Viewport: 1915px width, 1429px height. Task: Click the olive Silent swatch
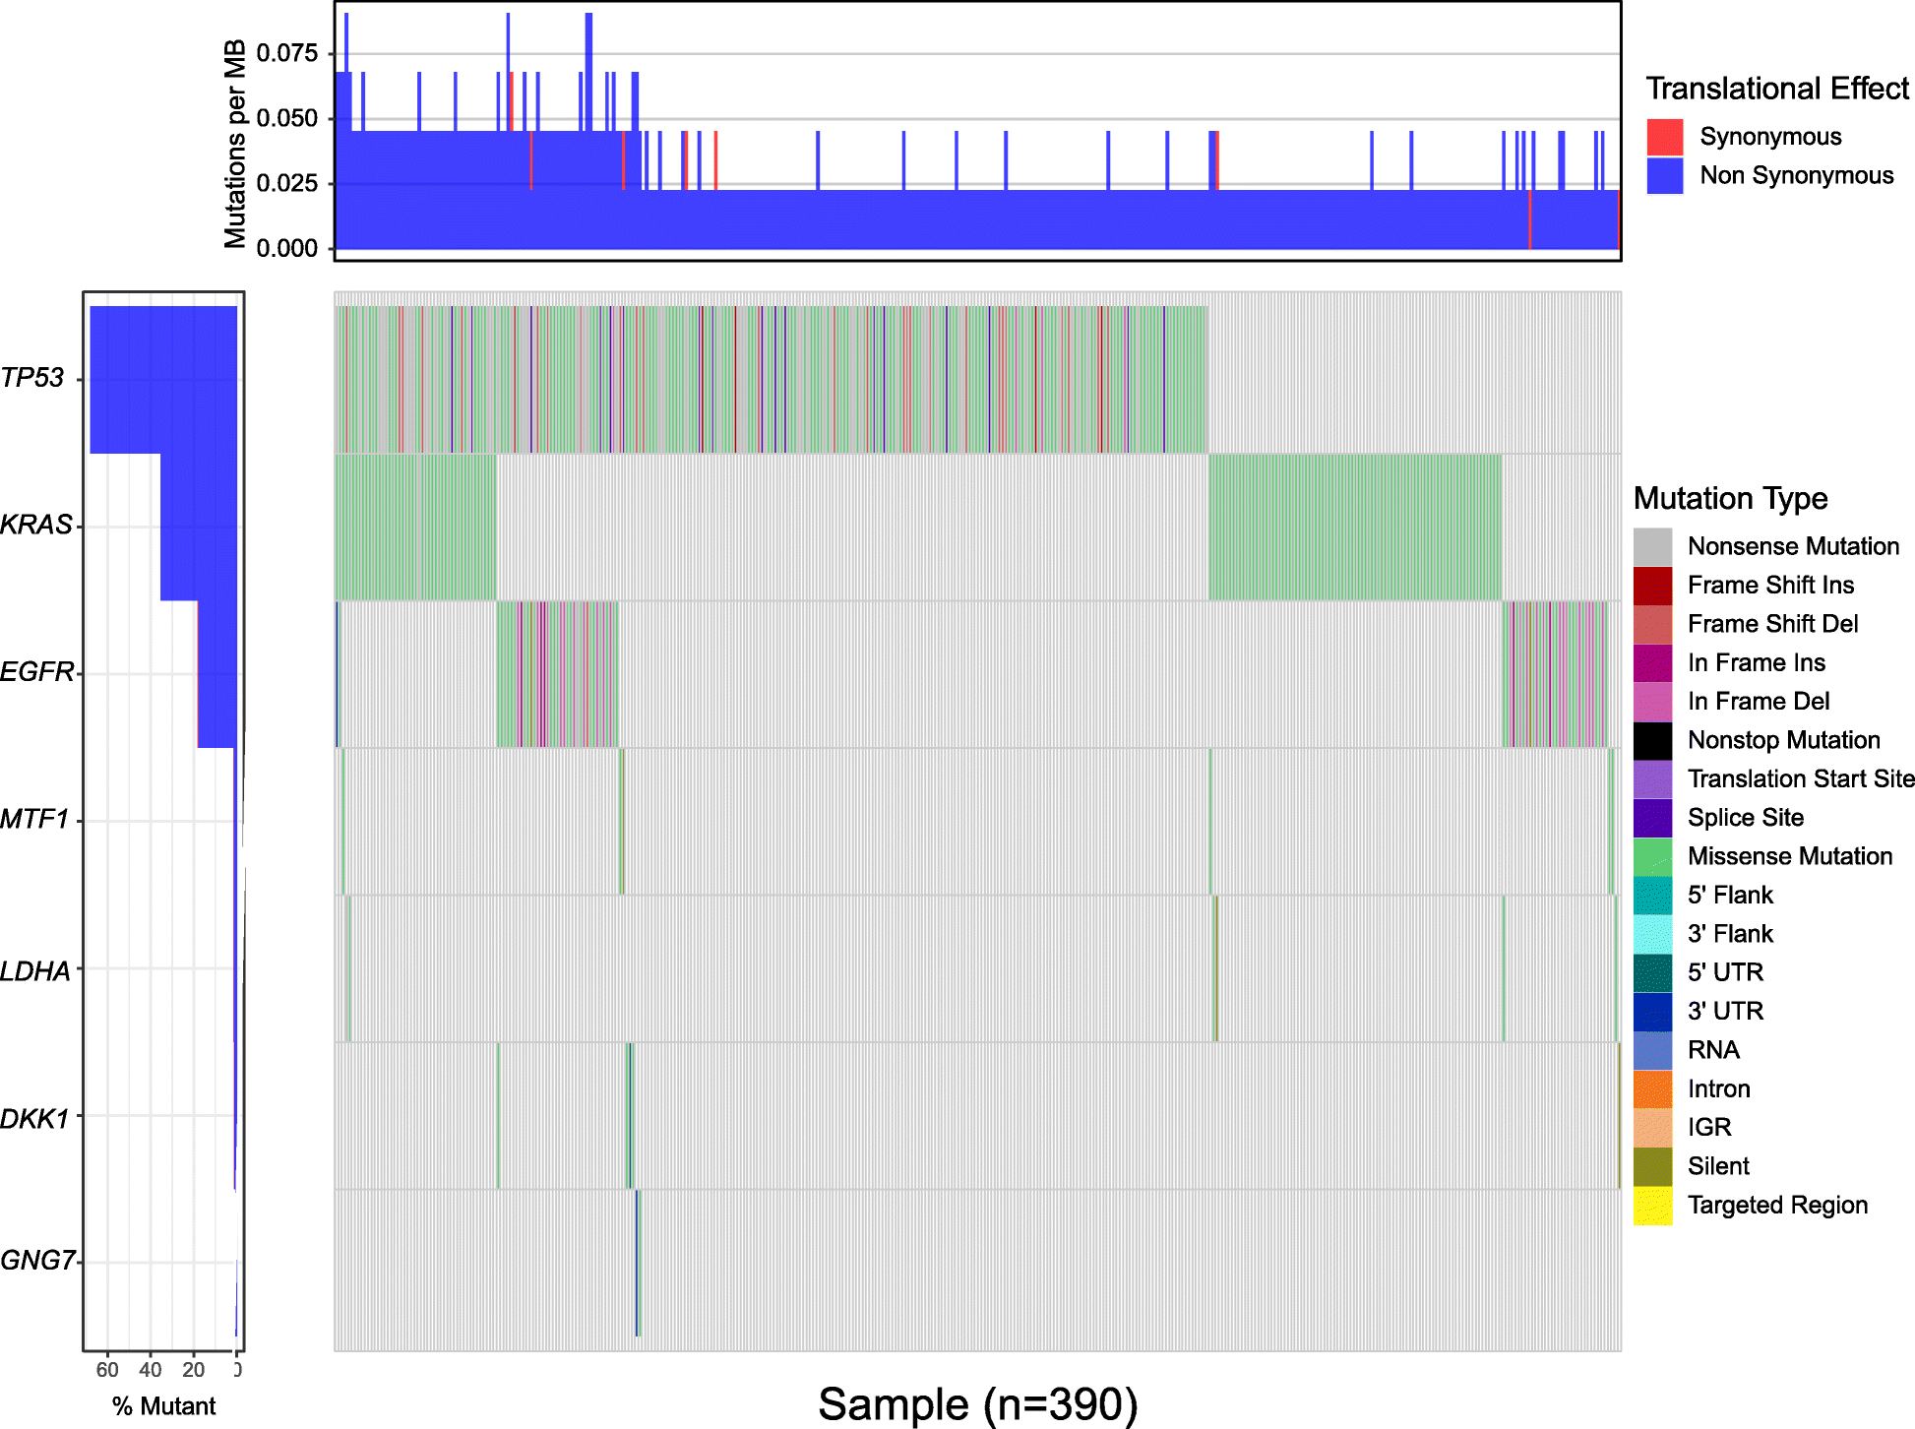[x=1652, y=1166]
